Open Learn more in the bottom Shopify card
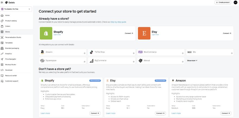Image resolution: width=239 pixels, height=118 pixels. (45, 113)
